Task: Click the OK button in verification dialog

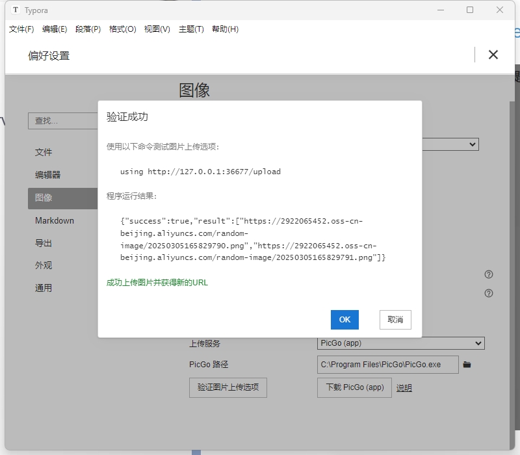Action: point(344,319)
